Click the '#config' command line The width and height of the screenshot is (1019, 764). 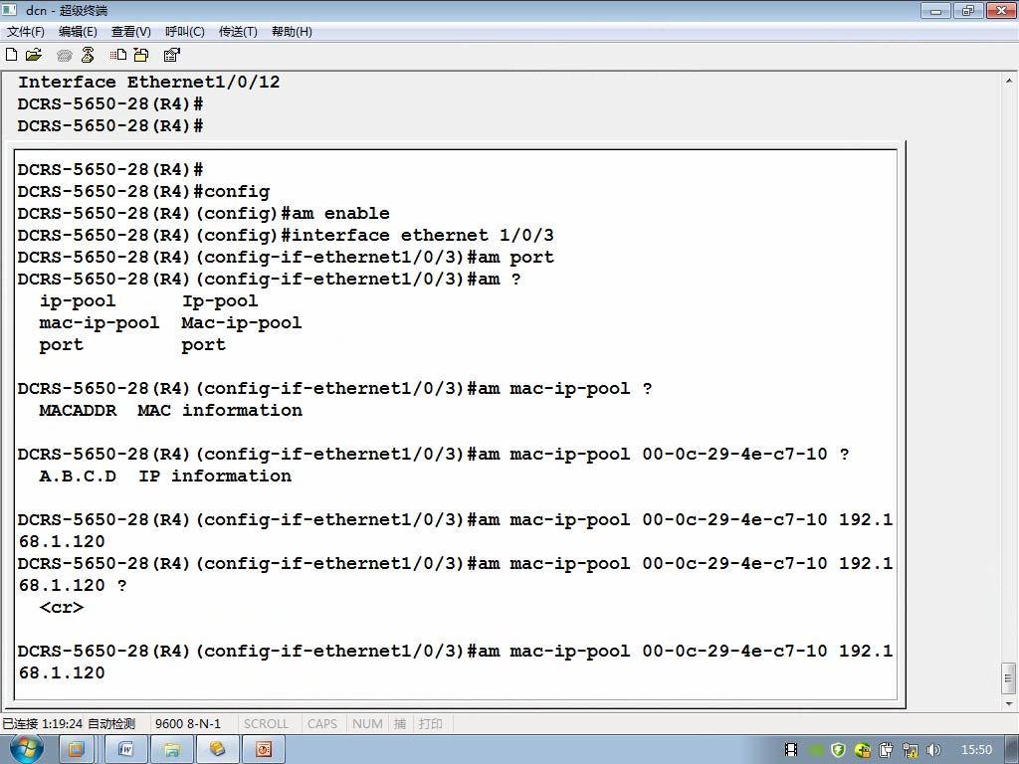click(x=143, y=191)
